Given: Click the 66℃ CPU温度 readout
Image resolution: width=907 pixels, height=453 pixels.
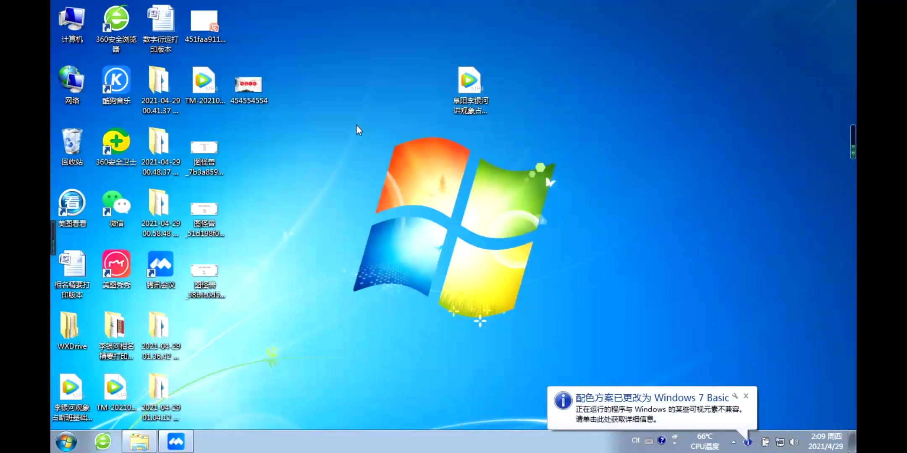Looking at the screenshot, I should [x=705, y=441].
